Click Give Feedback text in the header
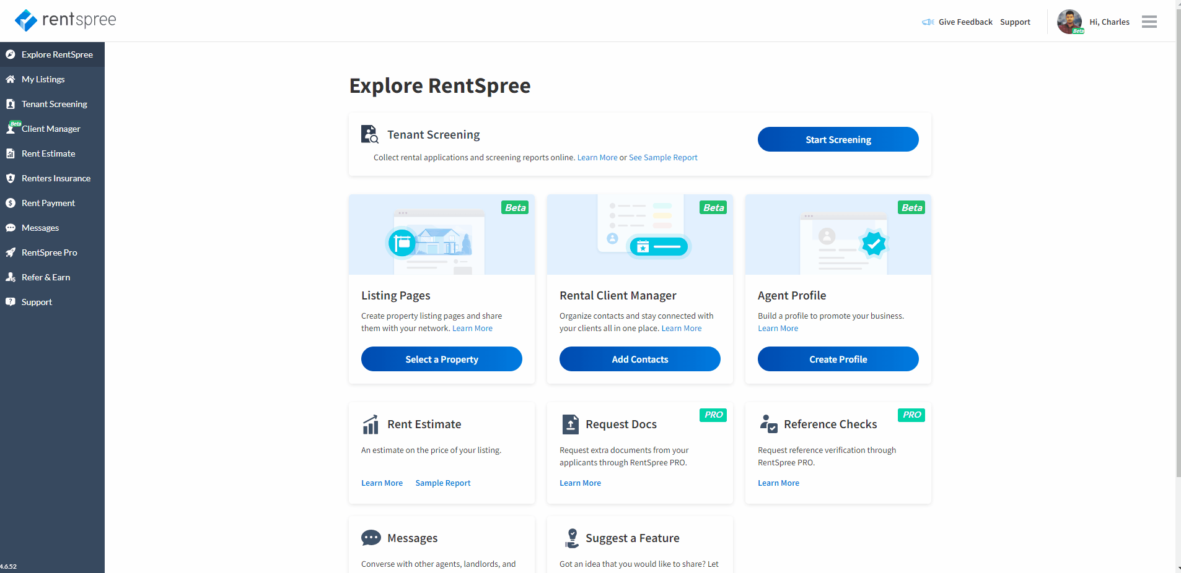Image resolution: width=1181 pixels, height=573 pixels. 965,22
